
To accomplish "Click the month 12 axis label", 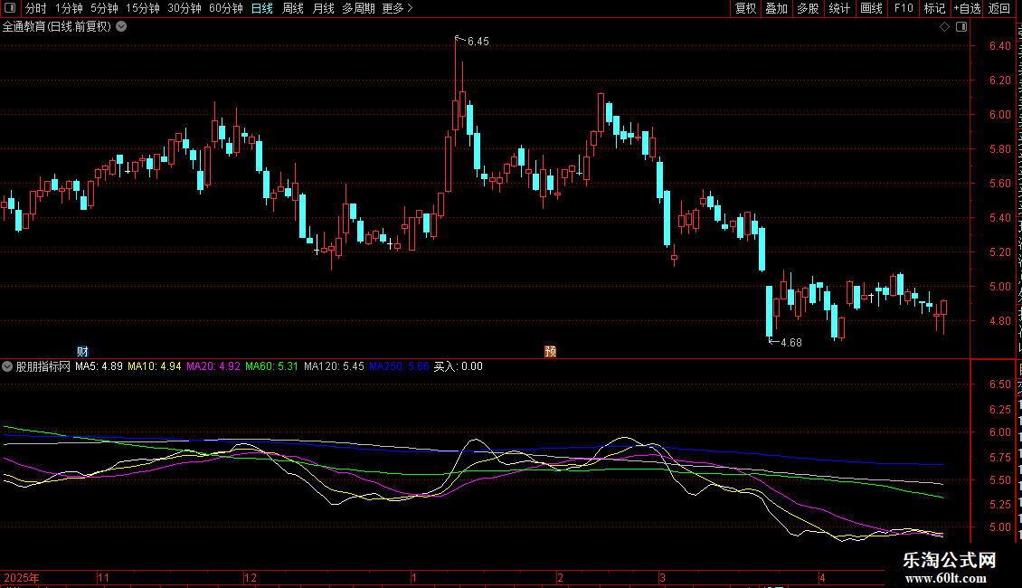I will pos(251,577).
